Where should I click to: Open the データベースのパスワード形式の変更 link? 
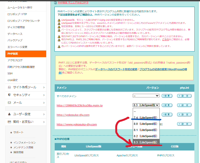tap(116, 69)
